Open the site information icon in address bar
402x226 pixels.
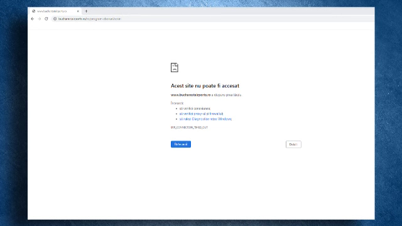(55, 19)
